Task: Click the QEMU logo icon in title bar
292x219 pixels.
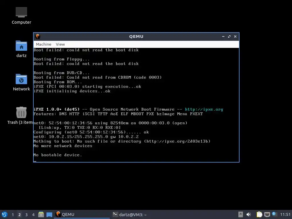Action: tap(38, 36)
